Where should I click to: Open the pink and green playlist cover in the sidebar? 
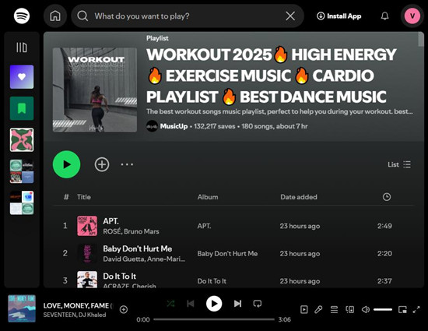pos(22,140)
